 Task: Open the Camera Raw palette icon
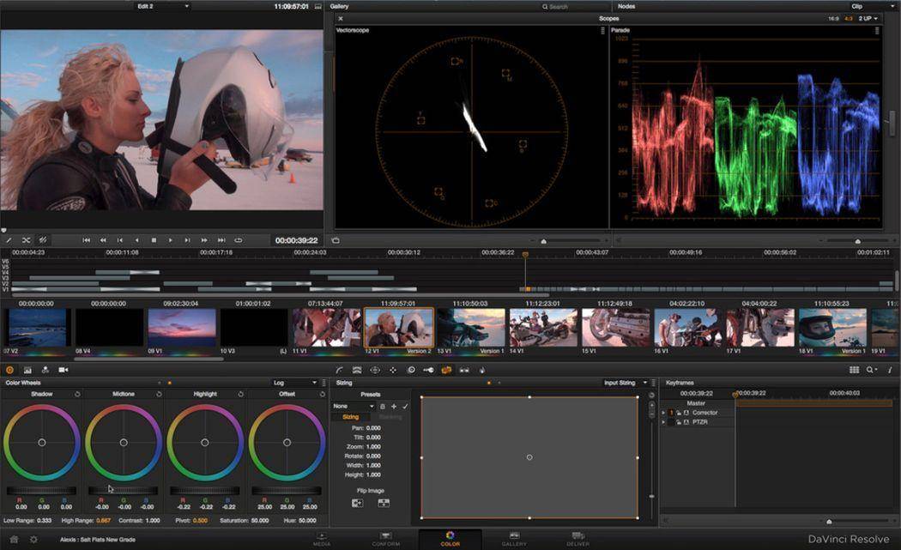[x=63, y=370]
